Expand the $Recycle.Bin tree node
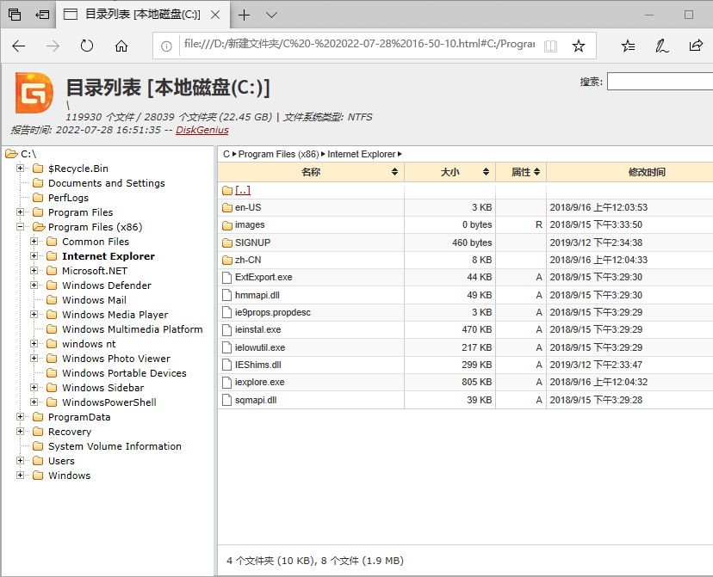 (x=20, y=169)
